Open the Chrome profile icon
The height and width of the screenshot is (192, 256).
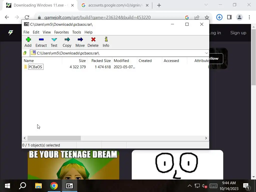(x=239, y=17)
